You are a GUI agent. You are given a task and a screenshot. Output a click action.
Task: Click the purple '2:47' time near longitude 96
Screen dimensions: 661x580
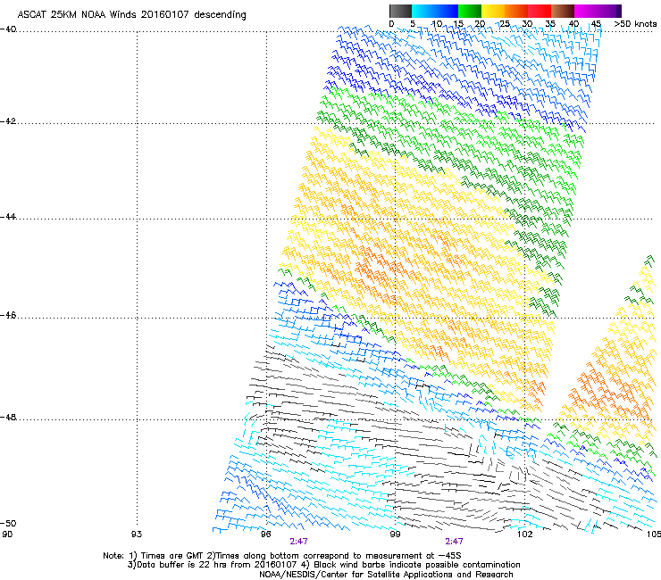coord(298,542)
